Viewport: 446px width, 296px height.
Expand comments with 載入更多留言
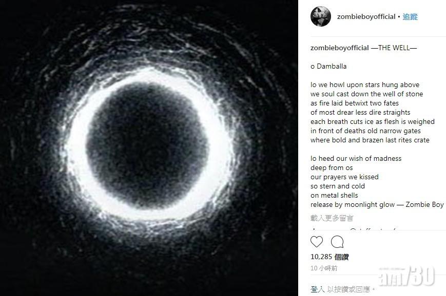(332, 218)
